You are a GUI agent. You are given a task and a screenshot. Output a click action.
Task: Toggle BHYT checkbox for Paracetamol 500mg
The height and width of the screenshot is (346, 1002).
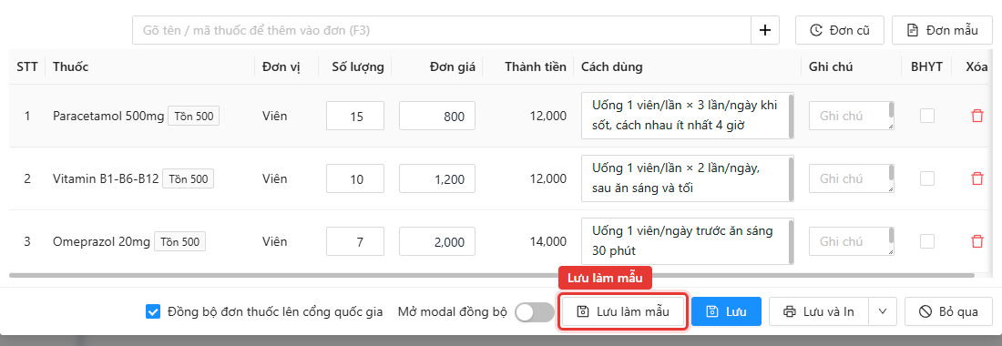(x=926, y=116)
